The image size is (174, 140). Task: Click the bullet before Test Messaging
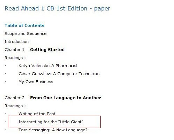[x=5, y=130]
